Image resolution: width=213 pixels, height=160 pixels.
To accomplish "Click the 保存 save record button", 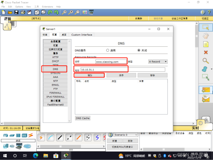I will [121, 75].
